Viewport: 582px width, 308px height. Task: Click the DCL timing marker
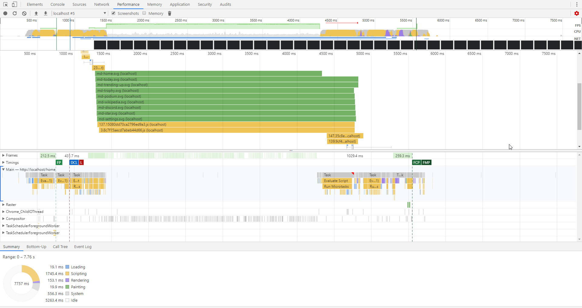[74, 163]
